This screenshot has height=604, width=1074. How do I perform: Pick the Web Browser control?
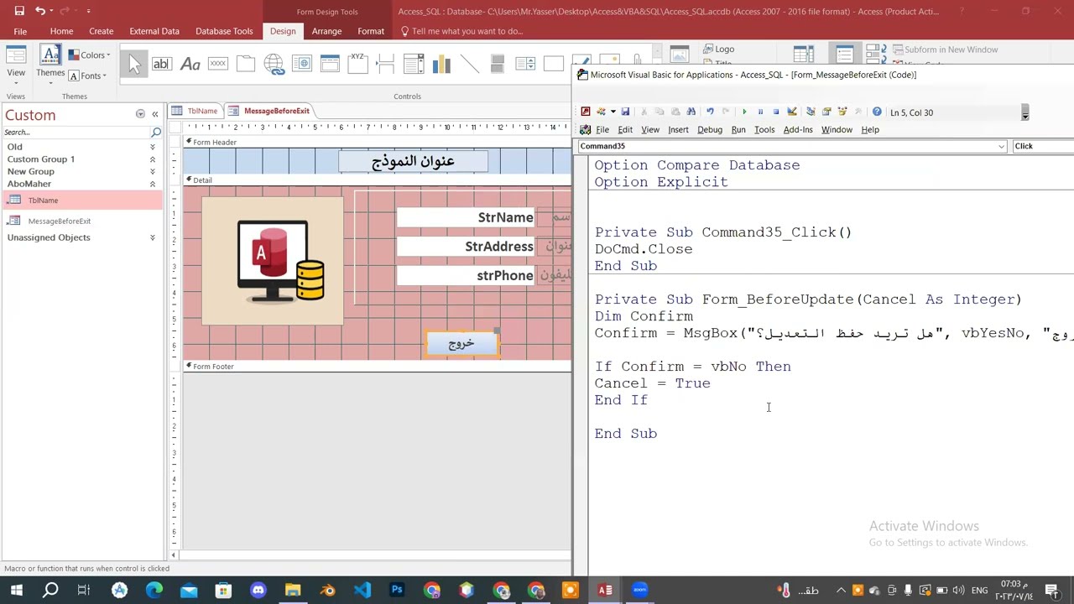[x=302, y=64]
